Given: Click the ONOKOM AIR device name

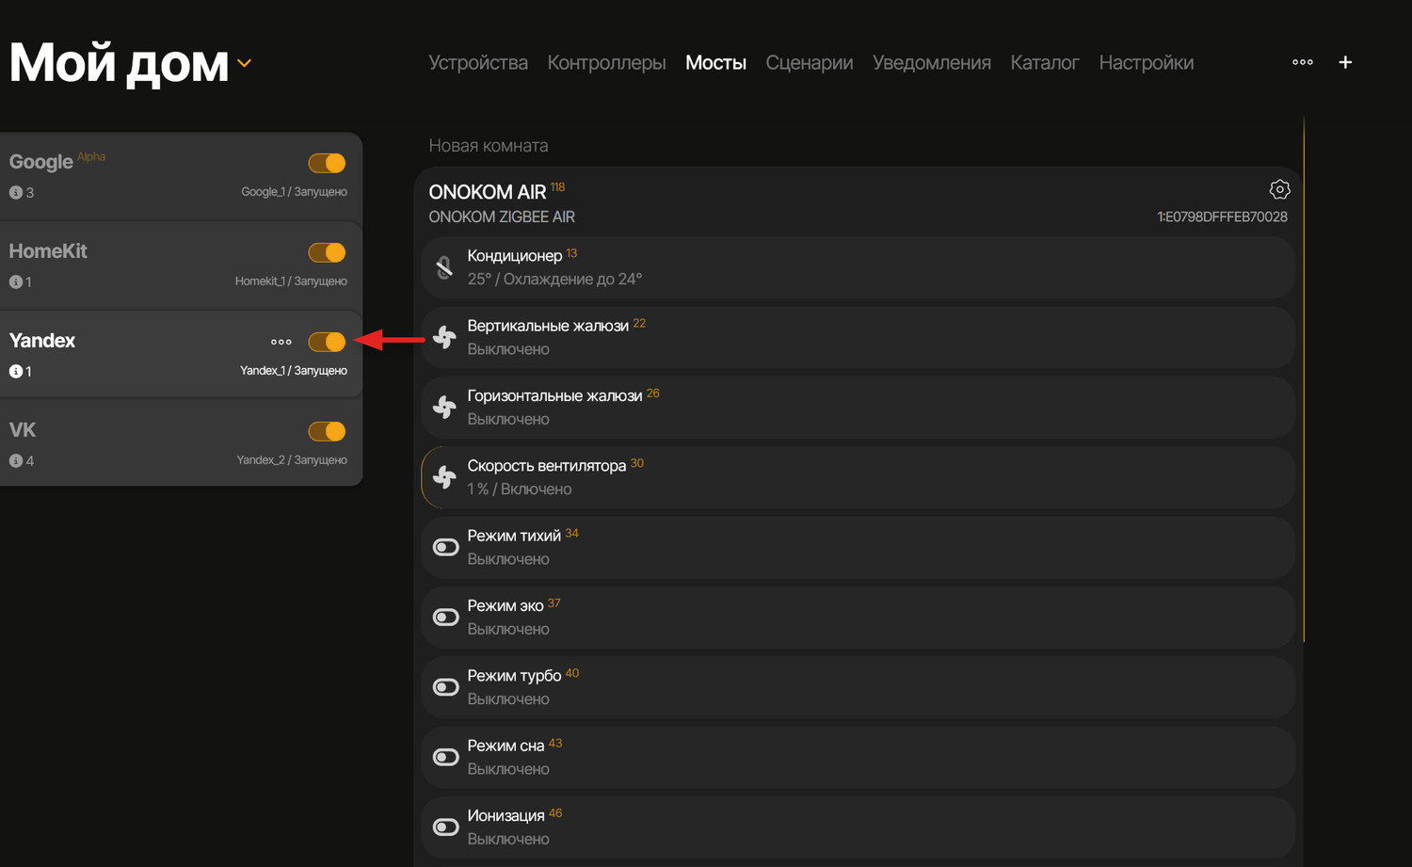Looking at the screenshot, I should pos(488,191).
